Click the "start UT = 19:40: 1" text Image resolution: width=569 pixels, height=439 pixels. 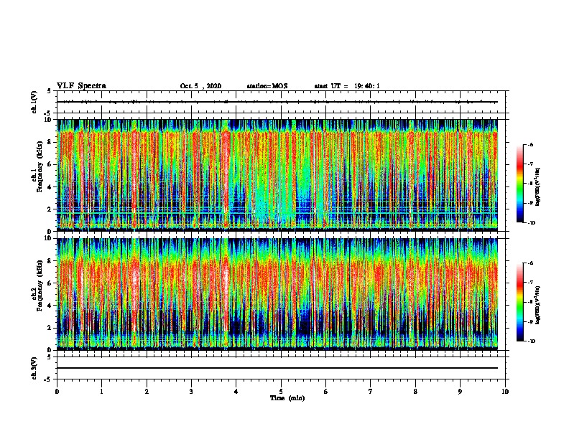[347, 86]
